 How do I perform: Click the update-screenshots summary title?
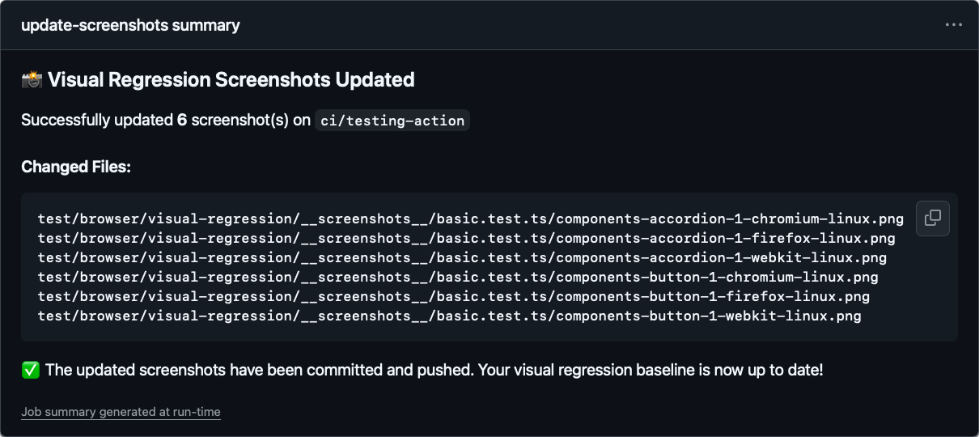[130, 25]
